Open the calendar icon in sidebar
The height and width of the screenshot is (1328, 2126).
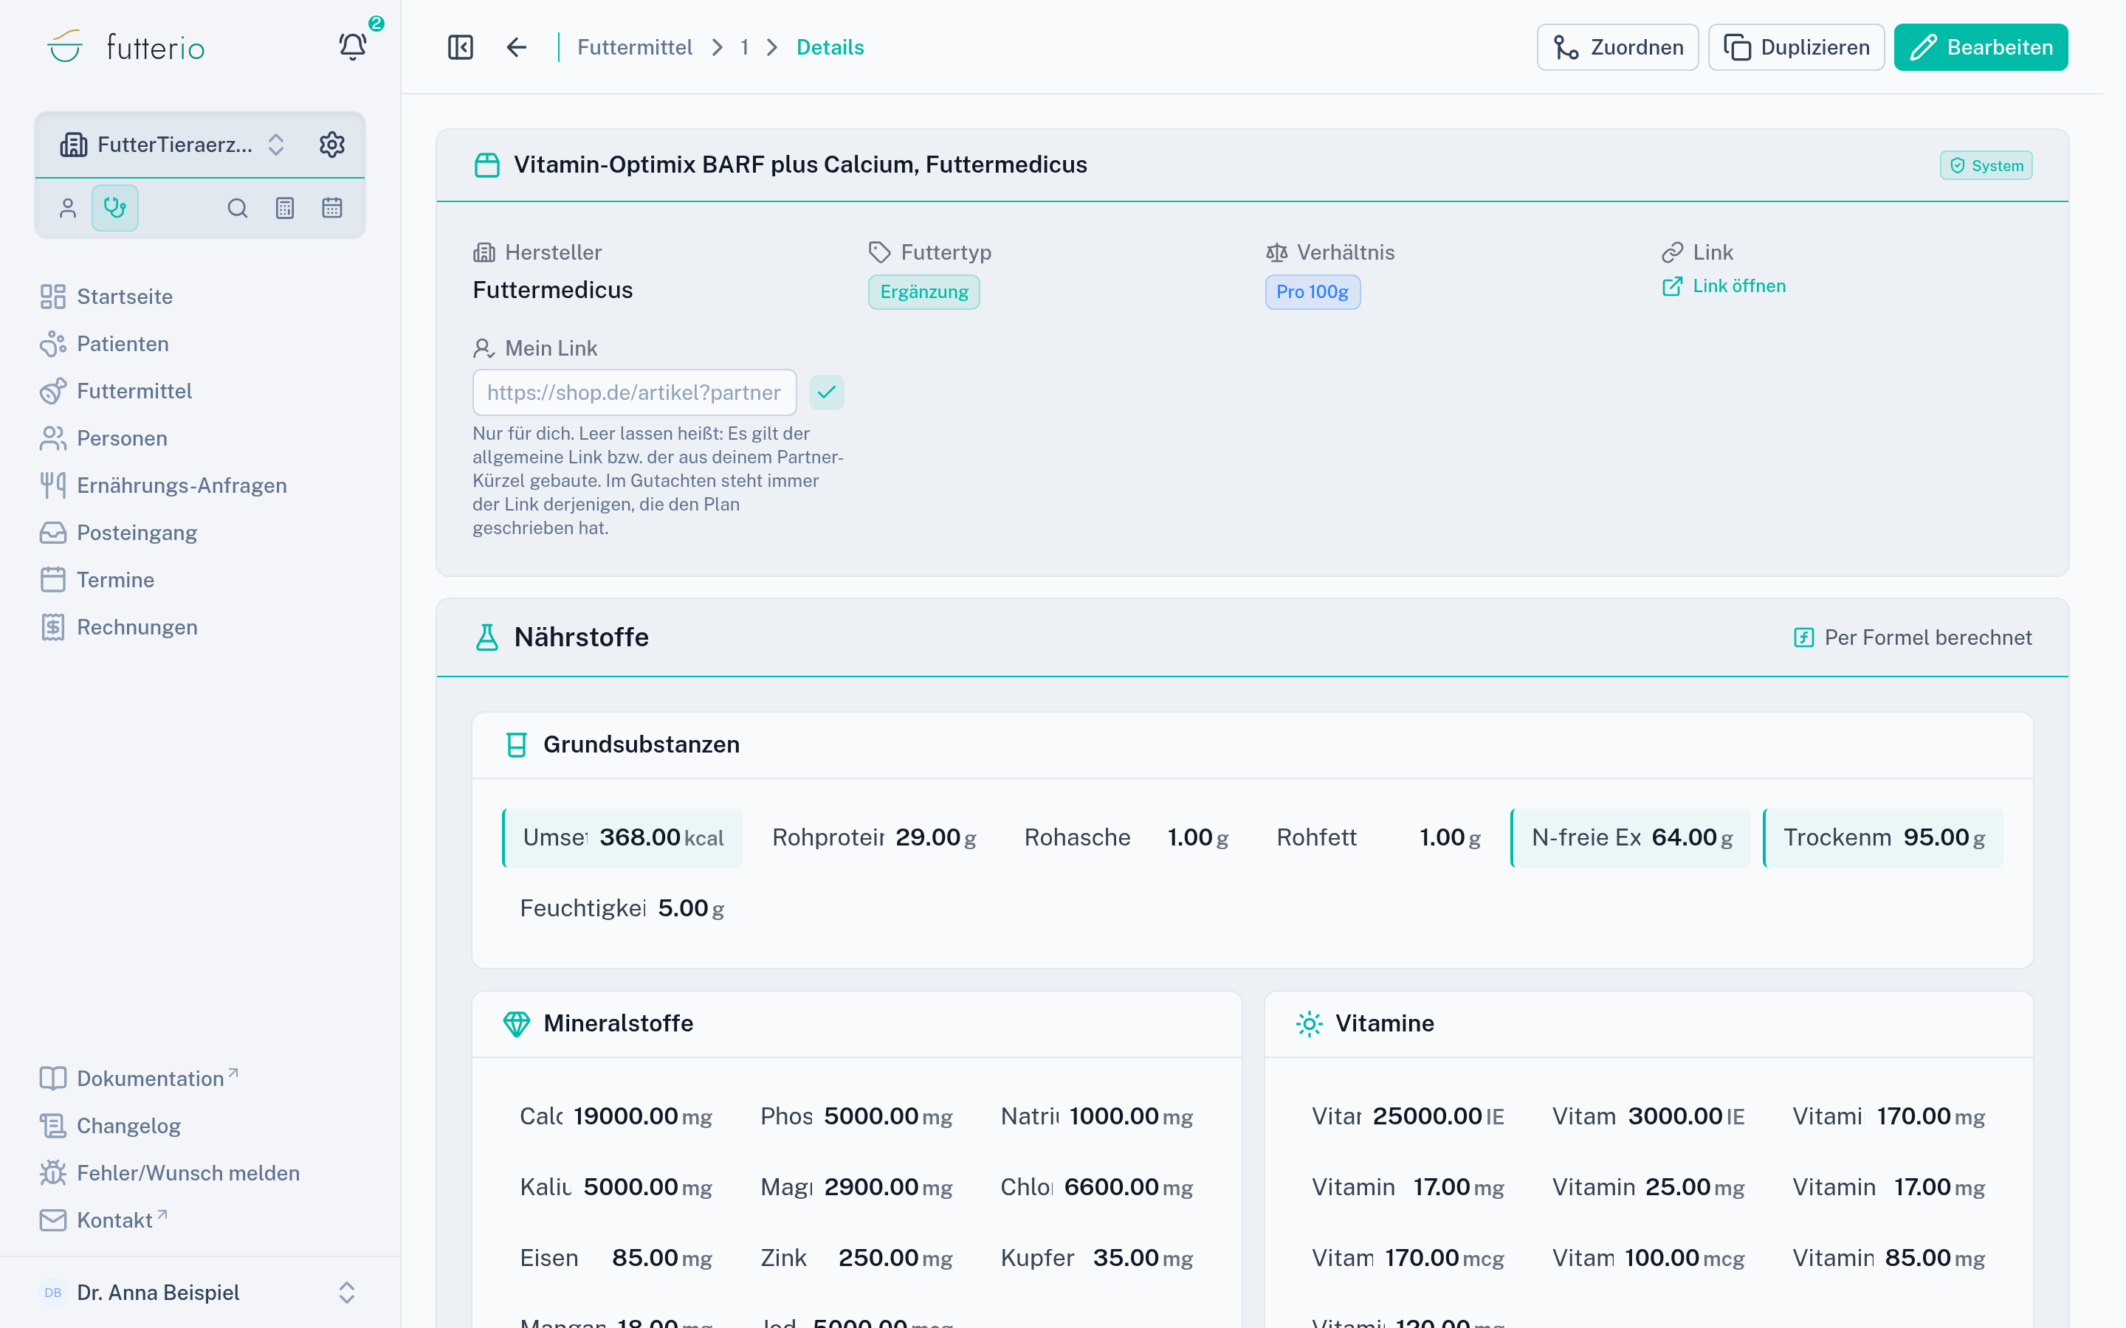click(332, 208)
